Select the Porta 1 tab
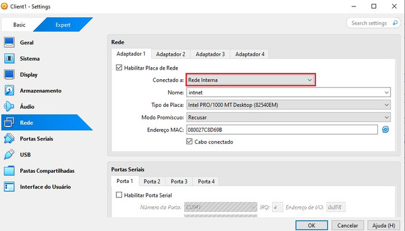405x231 pixels. pos(125,181)
